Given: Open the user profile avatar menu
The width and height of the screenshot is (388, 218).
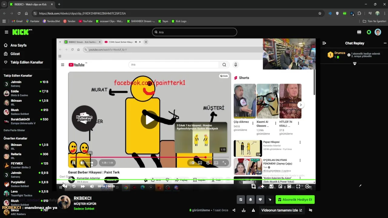Looking at the screenshot, I should point(378,32).
